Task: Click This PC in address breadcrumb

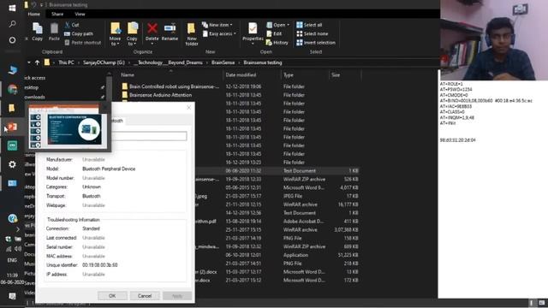Action: click(66, 62)
